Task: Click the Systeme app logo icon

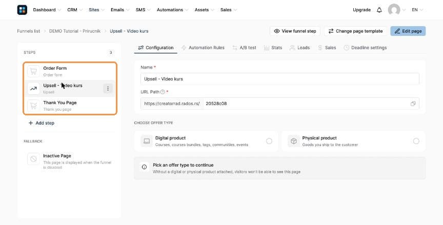Action: (x=22, y=10)
